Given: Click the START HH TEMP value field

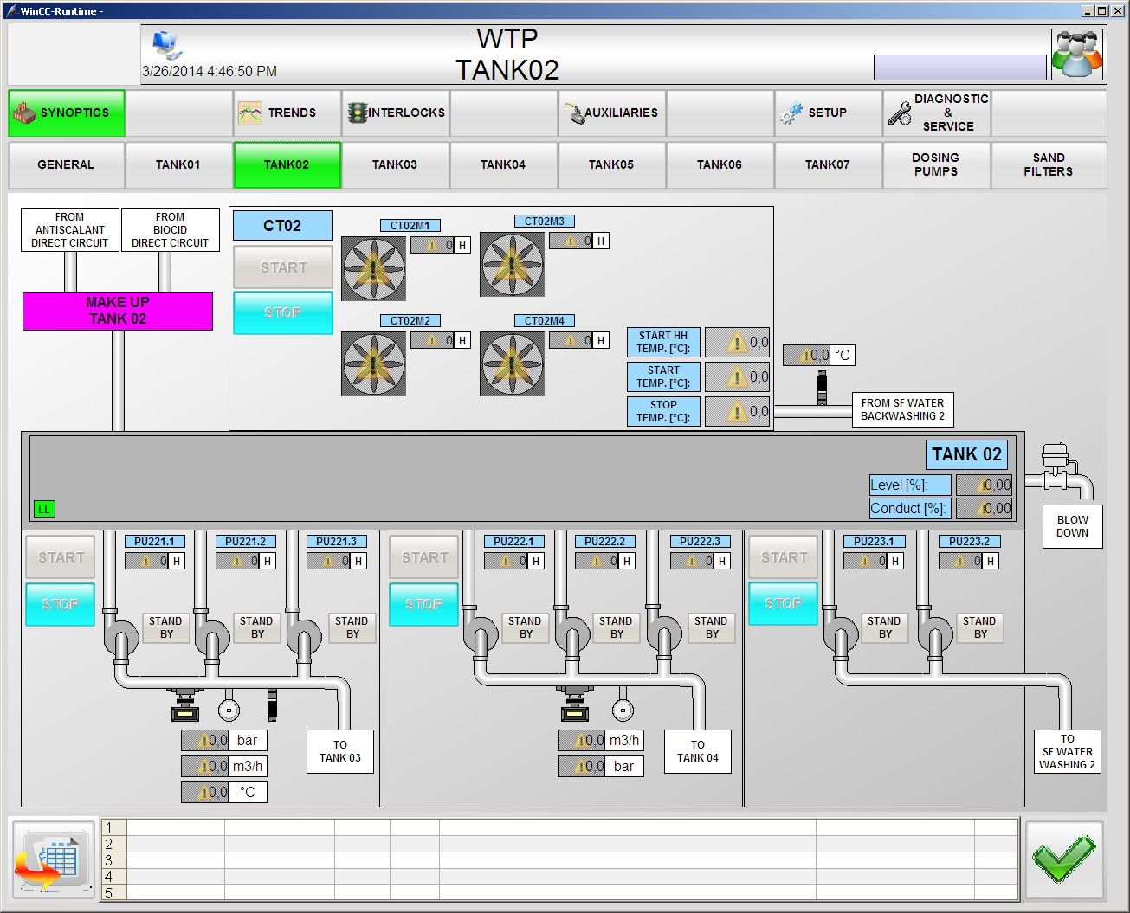Looking at the screenshot, I should (737, 343).
